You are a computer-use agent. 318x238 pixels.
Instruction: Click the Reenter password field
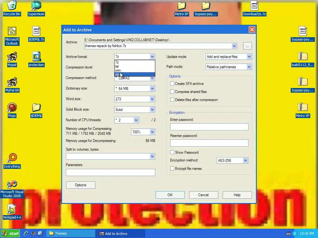pos(209,143)
